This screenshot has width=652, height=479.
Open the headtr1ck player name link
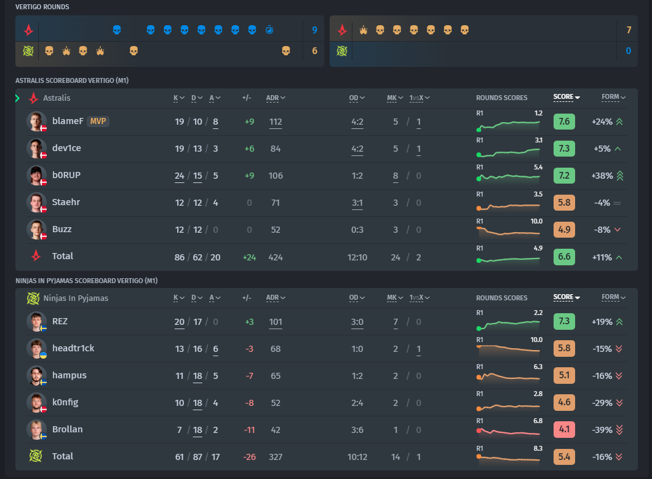73,348
